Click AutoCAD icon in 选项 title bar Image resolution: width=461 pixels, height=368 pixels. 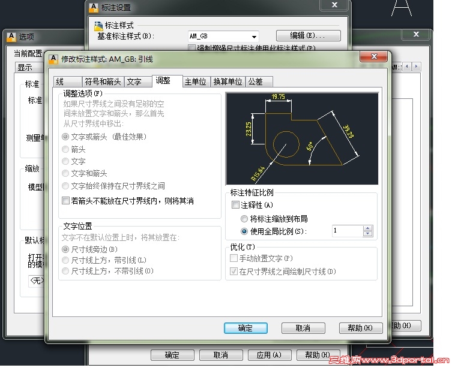11,37
